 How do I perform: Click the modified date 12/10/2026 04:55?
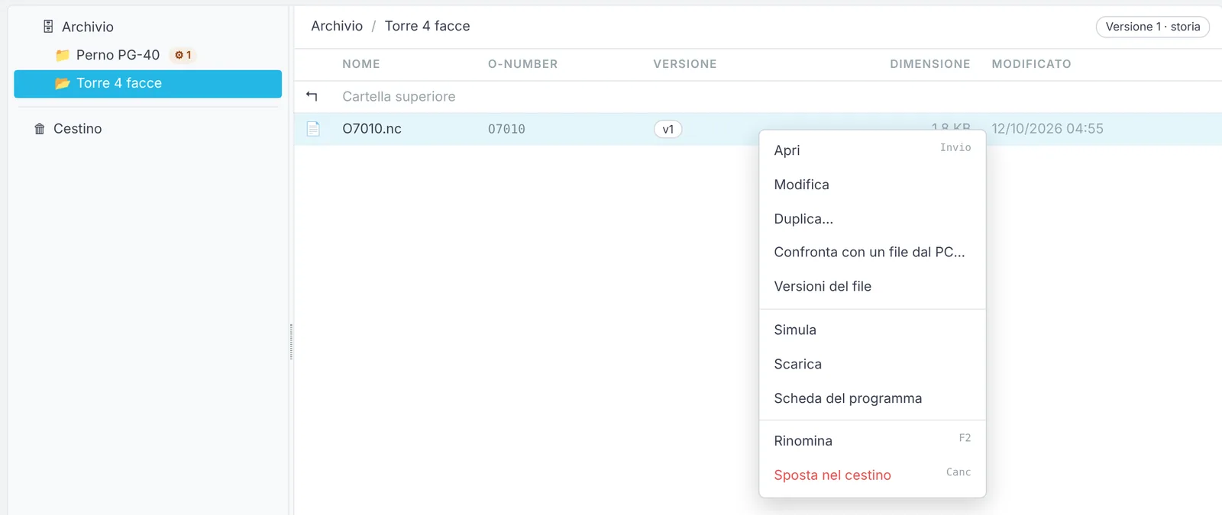pos(1048,129)
